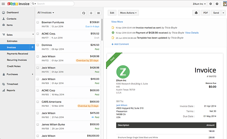Check the INV169 Jack Wilson checkbox
Image resolution: width=227 pixels, height=139 pixels.
pos(38,79)
